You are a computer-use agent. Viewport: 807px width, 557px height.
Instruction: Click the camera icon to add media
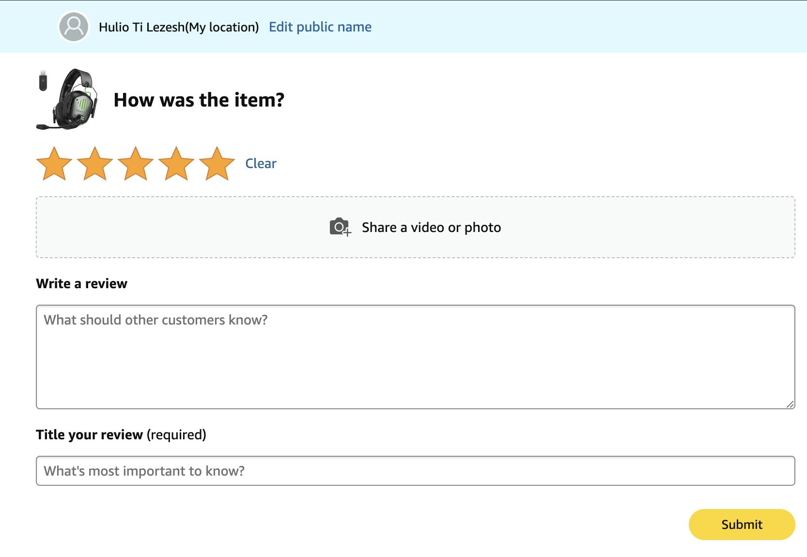(340, 227)
